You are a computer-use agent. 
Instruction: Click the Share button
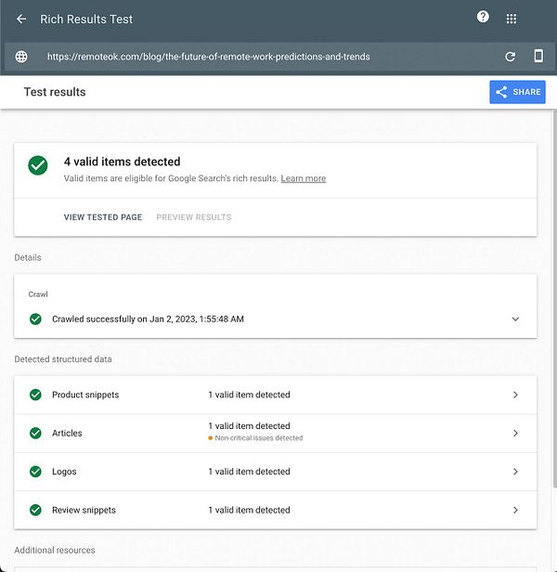517,92
